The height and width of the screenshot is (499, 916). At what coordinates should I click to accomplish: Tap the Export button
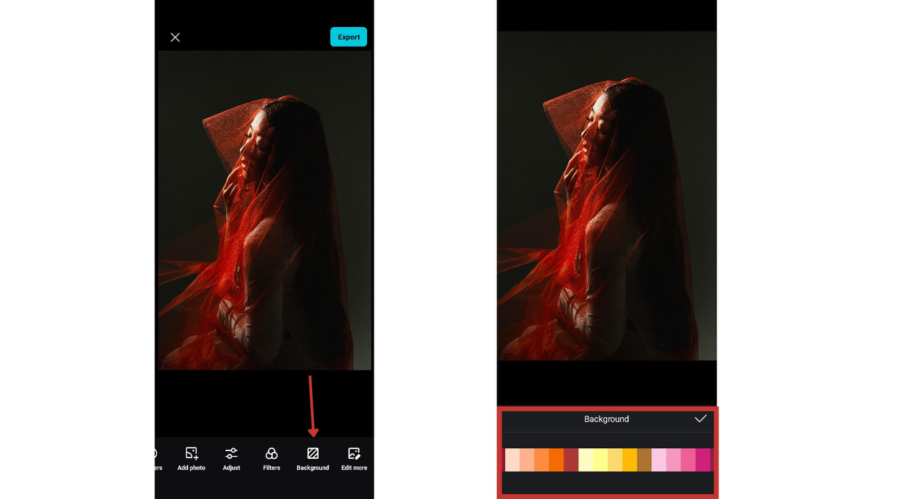(349, 37)
